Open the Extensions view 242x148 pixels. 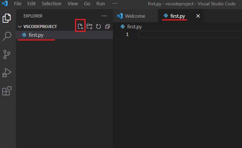pyautogui.click(x=7, y=91)
